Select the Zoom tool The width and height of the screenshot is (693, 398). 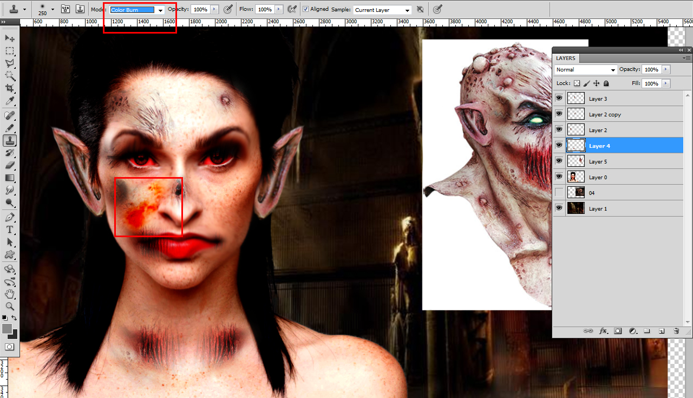[x=10, y=306]
